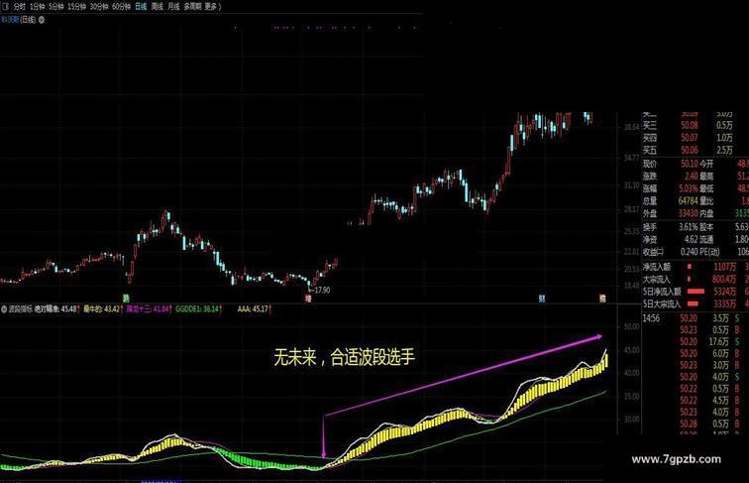Click the 14:56 trade timestamp

click(651, 318)
